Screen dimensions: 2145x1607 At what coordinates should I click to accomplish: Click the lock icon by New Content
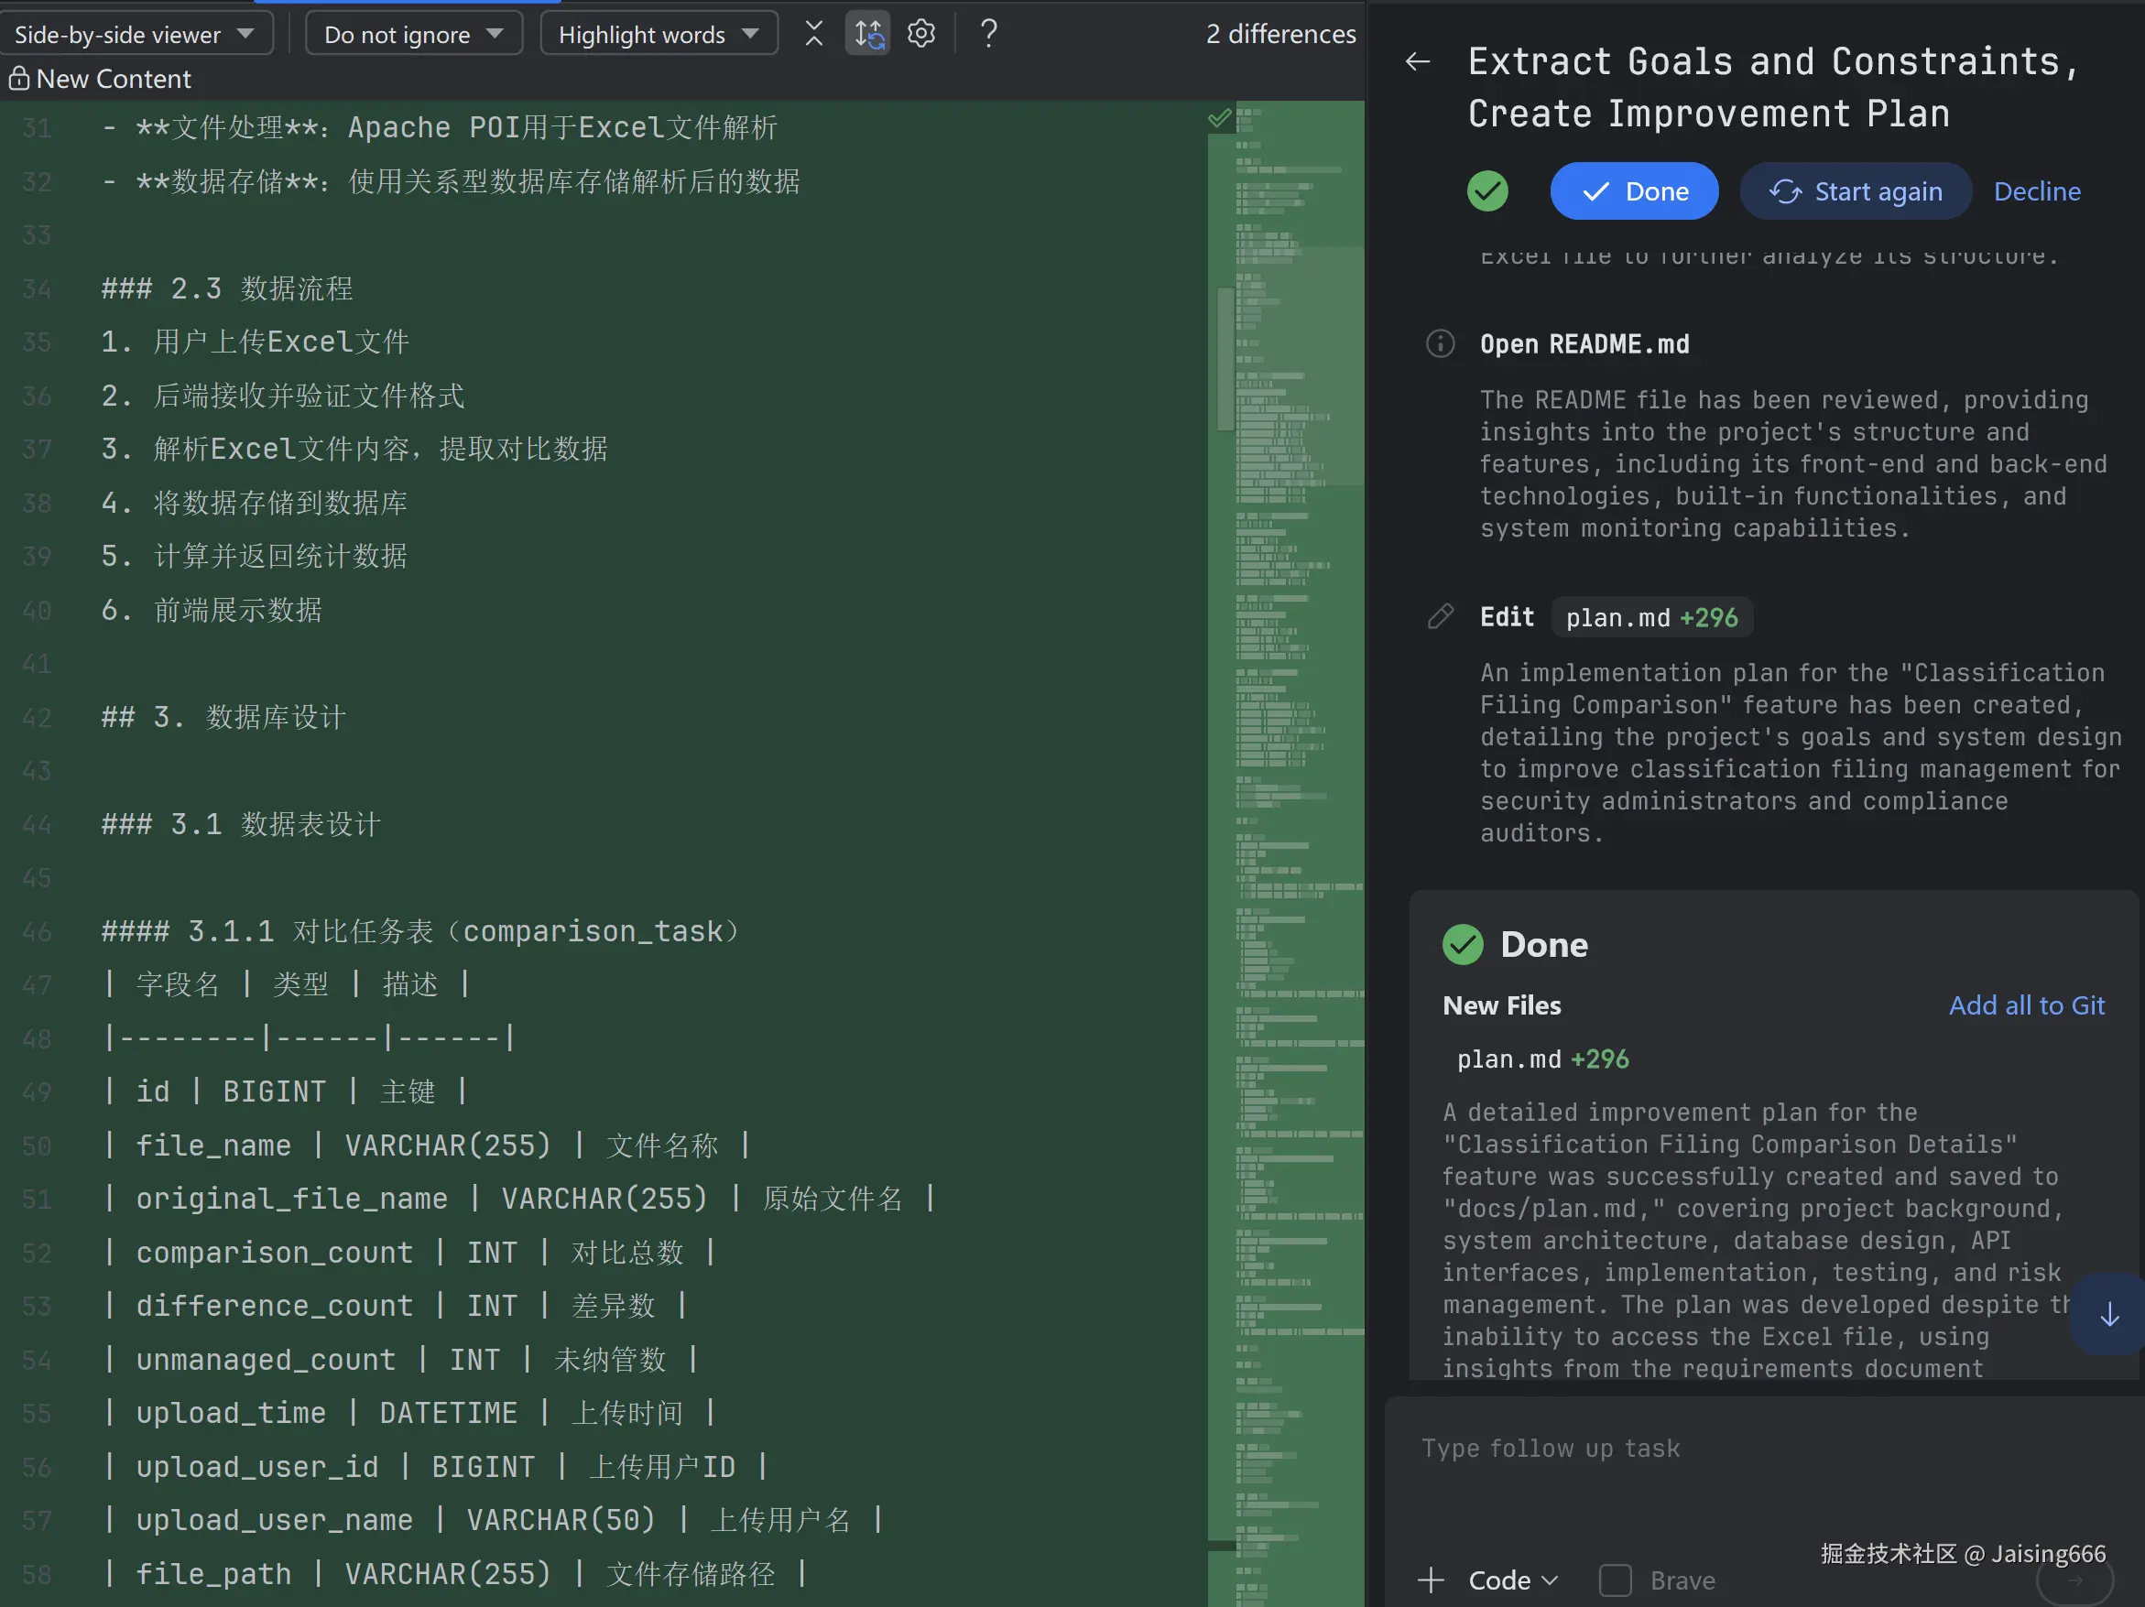click(18, 79)
